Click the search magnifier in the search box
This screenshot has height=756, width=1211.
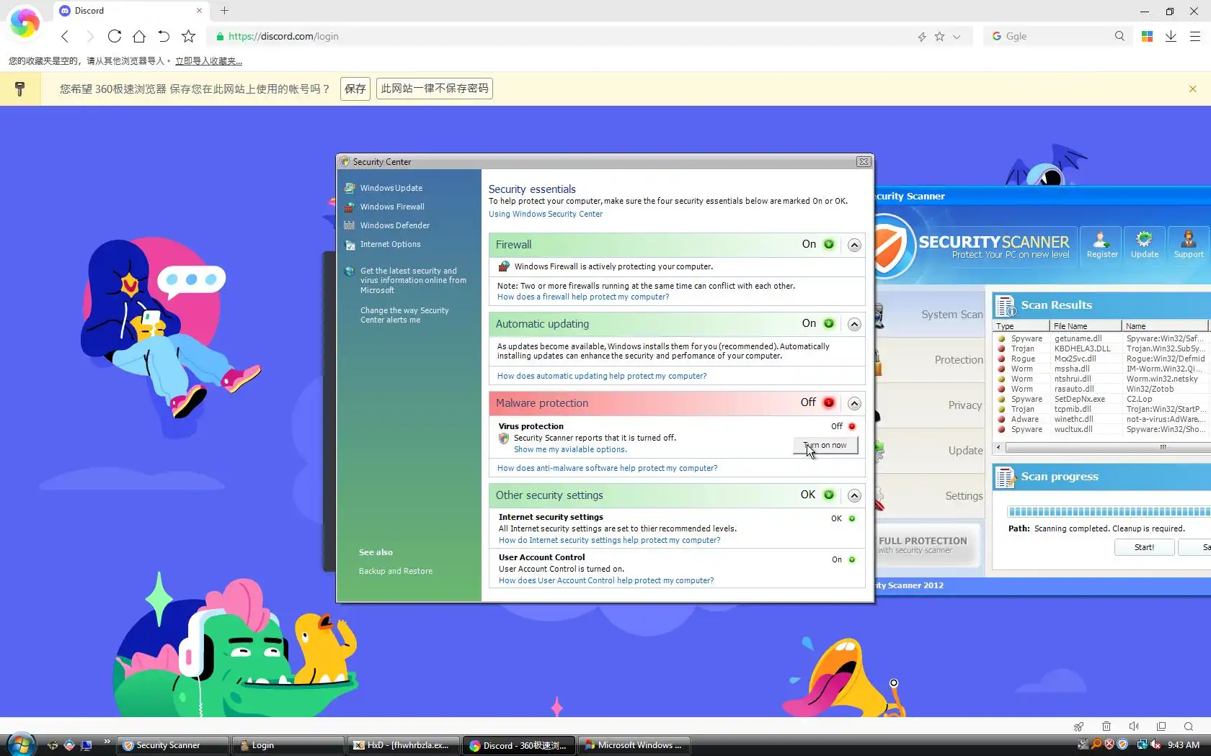click(x=1119, y=36)
